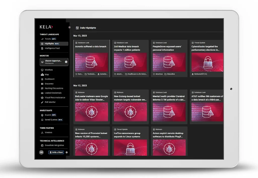Click the Edit Monitor pencil icon
This screenshot has height=178, width=258.
(x=42, y=102)
